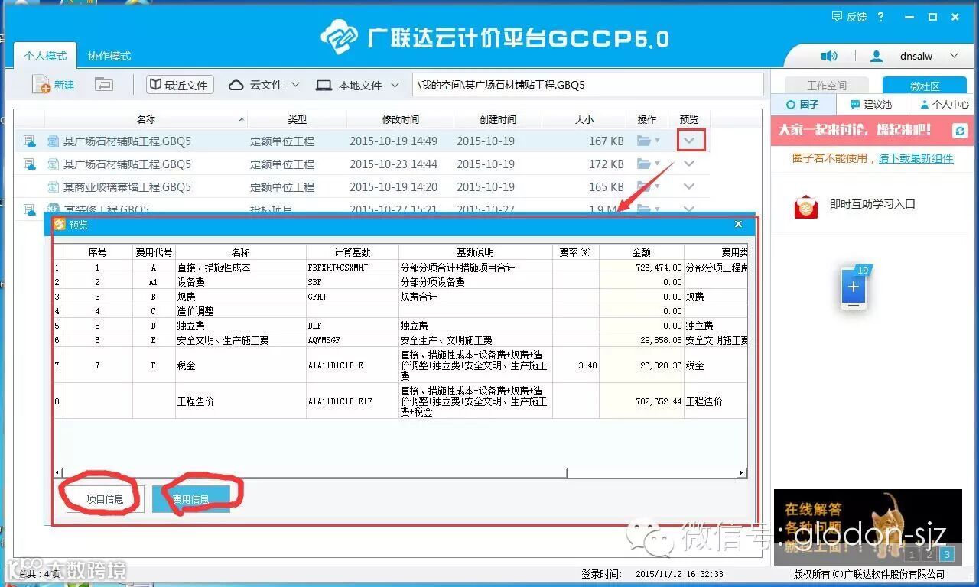Click the 安全文明、生产施工费 name cell
This screenshot has height=587, width=979.
tap(241, 340)
